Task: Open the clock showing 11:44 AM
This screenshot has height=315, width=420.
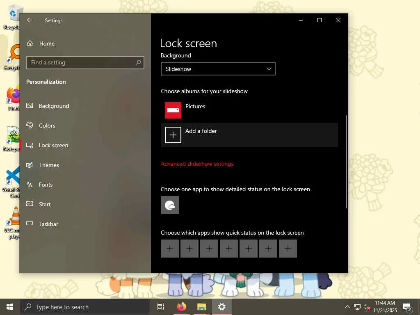Action: coord(385,307)
